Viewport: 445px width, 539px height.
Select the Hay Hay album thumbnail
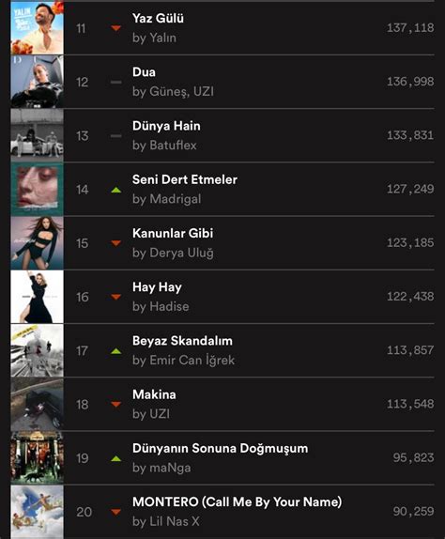coord(38,297)
